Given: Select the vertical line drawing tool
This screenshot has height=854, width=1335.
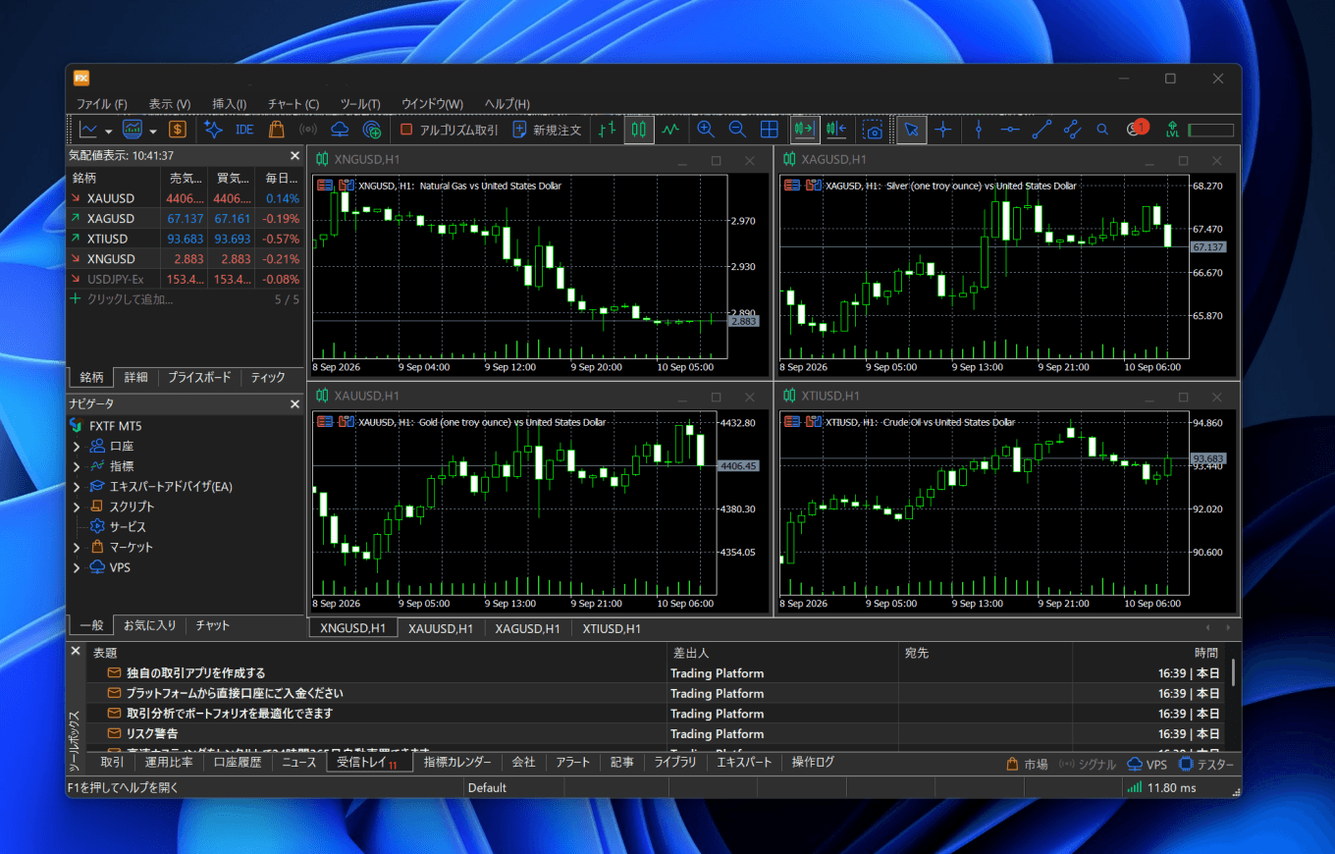Looking at the screenshot, I should (x=979, y=130).
